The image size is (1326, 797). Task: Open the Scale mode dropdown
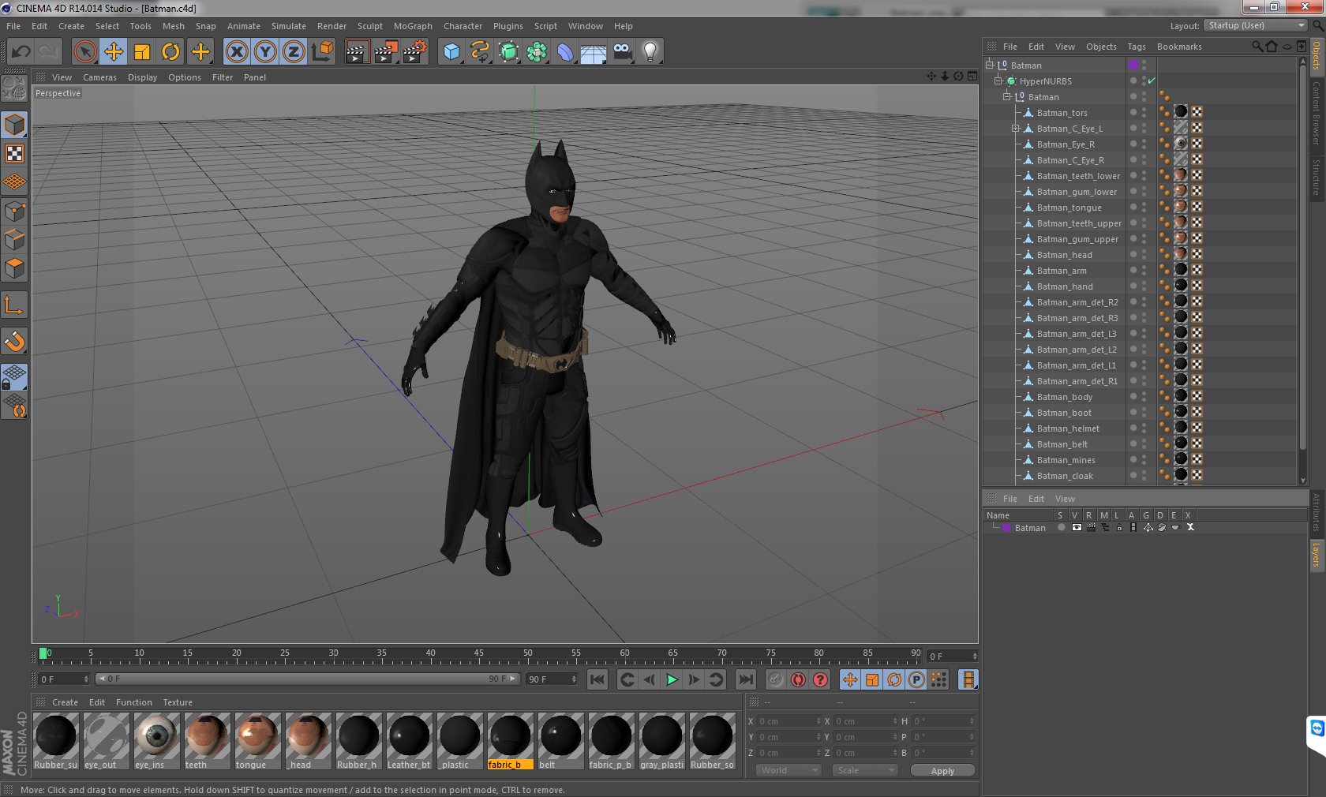(865, 770)
